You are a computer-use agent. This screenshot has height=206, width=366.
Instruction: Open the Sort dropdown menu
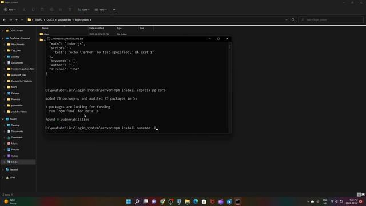(x=83, y=10)
